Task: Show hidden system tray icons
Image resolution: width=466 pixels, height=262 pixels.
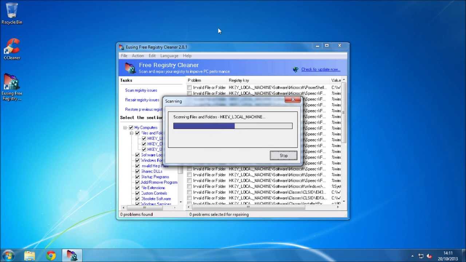Action: [412, 256]
